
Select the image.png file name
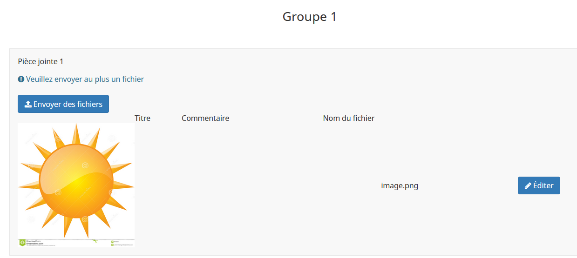400,186
